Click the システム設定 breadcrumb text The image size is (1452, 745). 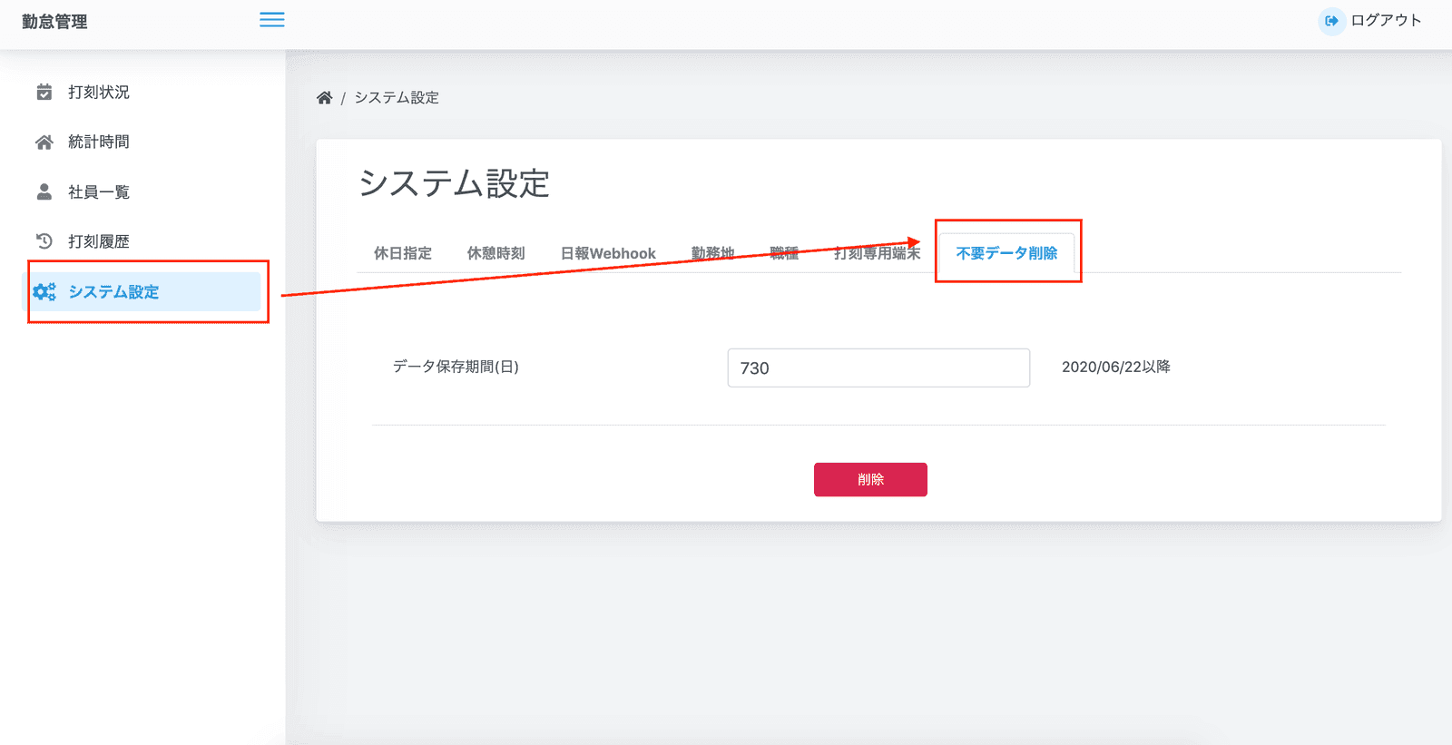(x=397, y=97)
